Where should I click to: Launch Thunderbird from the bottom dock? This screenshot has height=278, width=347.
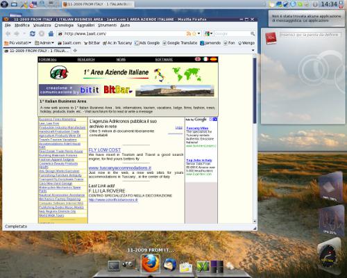(169, 265)
